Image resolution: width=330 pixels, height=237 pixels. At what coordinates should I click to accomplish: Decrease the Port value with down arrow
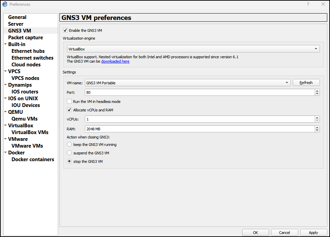(317, 94)
